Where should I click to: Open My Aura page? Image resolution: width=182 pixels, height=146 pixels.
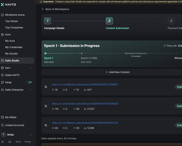[x=10, y=41]
